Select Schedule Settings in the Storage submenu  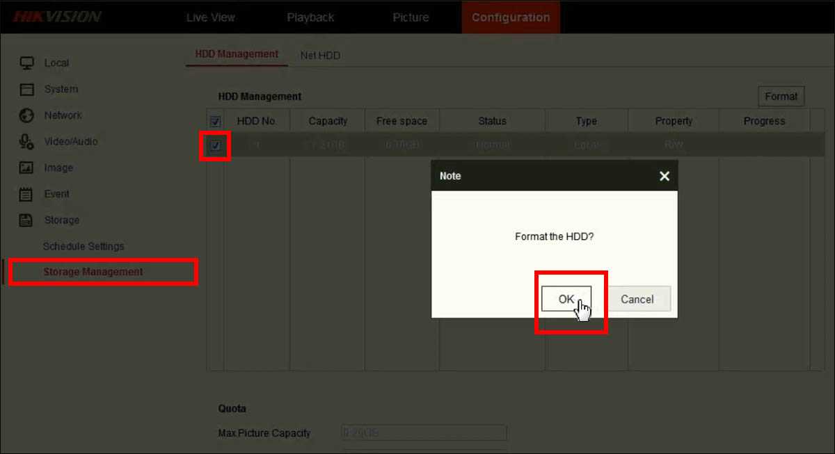(x=83, y=246)
